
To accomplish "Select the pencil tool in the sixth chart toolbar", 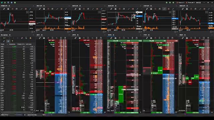I will (x=209, y=9).
